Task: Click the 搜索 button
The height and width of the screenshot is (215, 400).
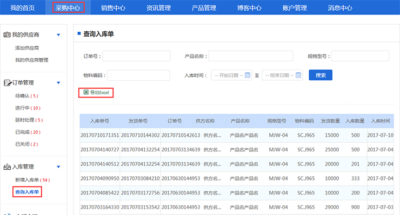Action: pos(321,75)
